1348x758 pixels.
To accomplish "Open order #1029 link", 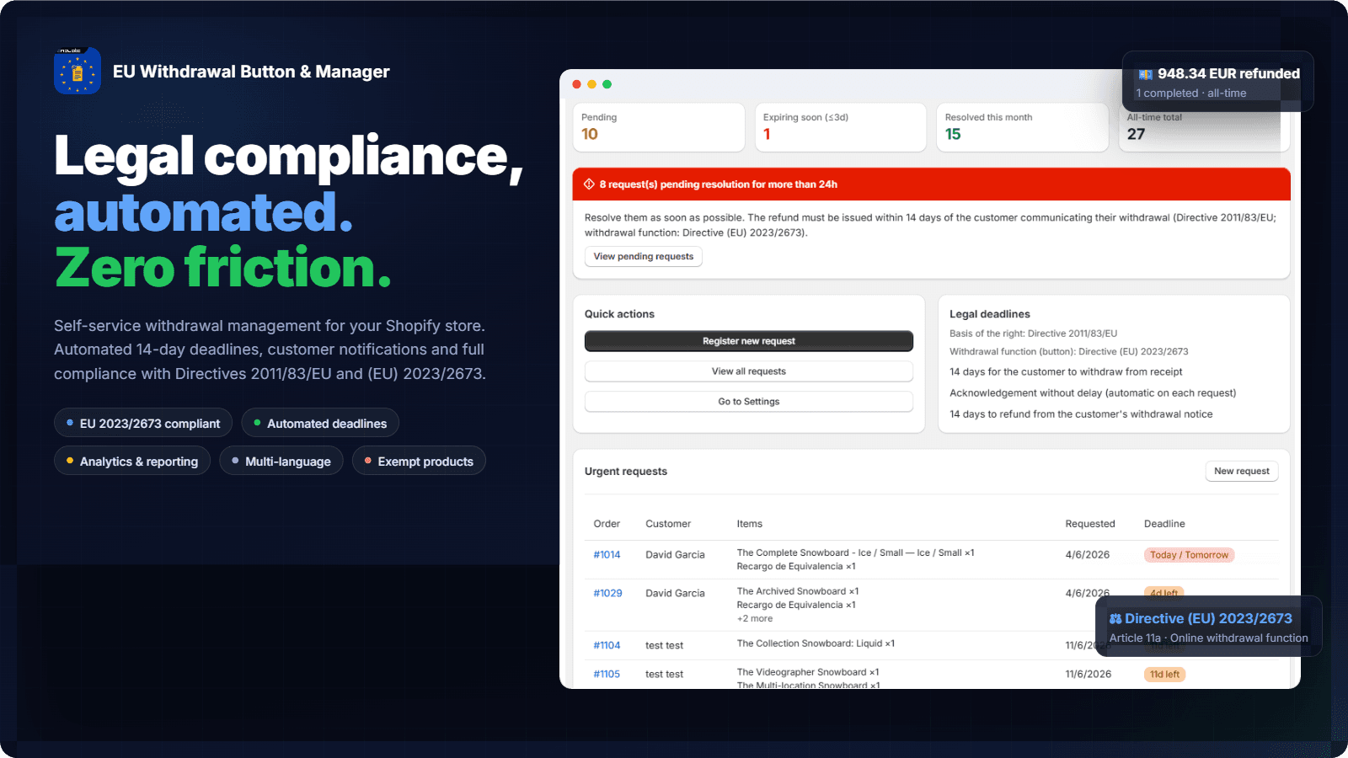I will coord(607,594).
